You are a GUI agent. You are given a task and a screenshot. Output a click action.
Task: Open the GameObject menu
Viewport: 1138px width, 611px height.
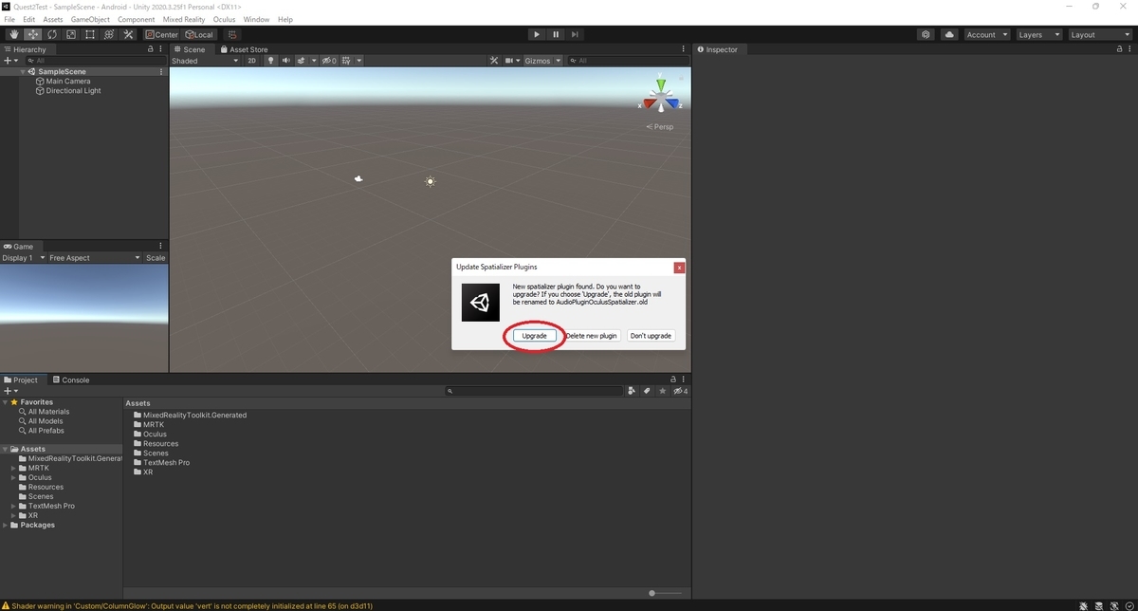[x=90, y=19]
